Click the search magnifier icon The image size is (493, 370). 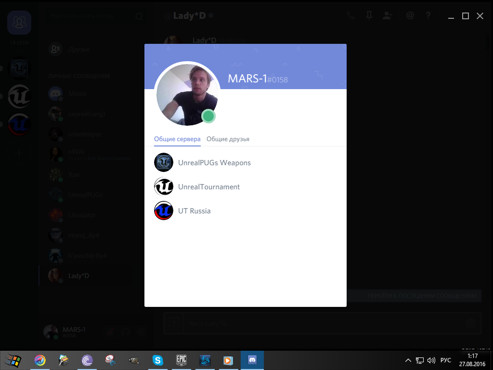click(x=139, y=16)
